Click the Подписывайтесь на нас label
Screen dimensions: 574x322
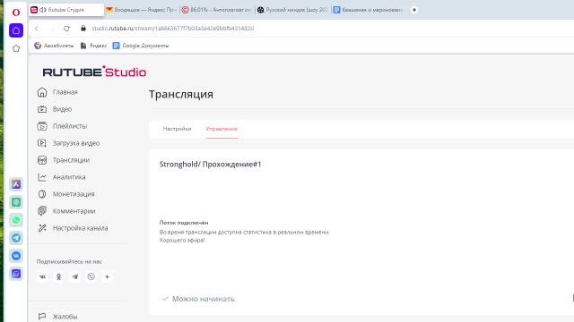[69, 262]
